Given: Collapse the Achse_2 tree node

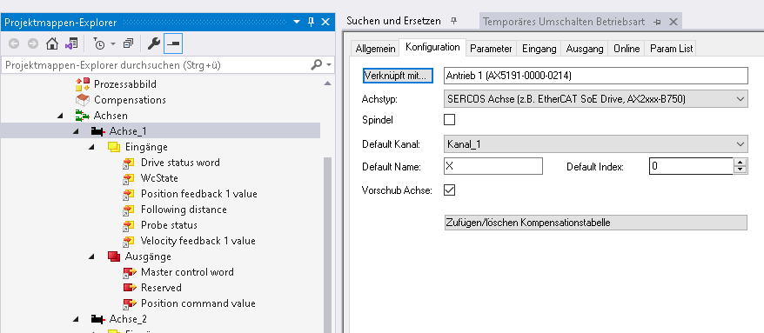Looking at the screenshot, I should (x=76, y=319).
